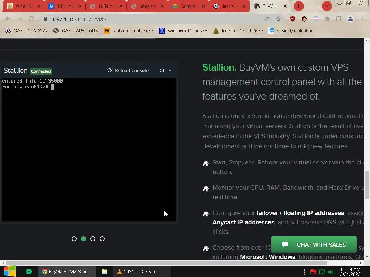The height and width of the screenshot is (277, 370).
Task: Open File Explorer from taskbar
Action: click(x=104, y=272)
